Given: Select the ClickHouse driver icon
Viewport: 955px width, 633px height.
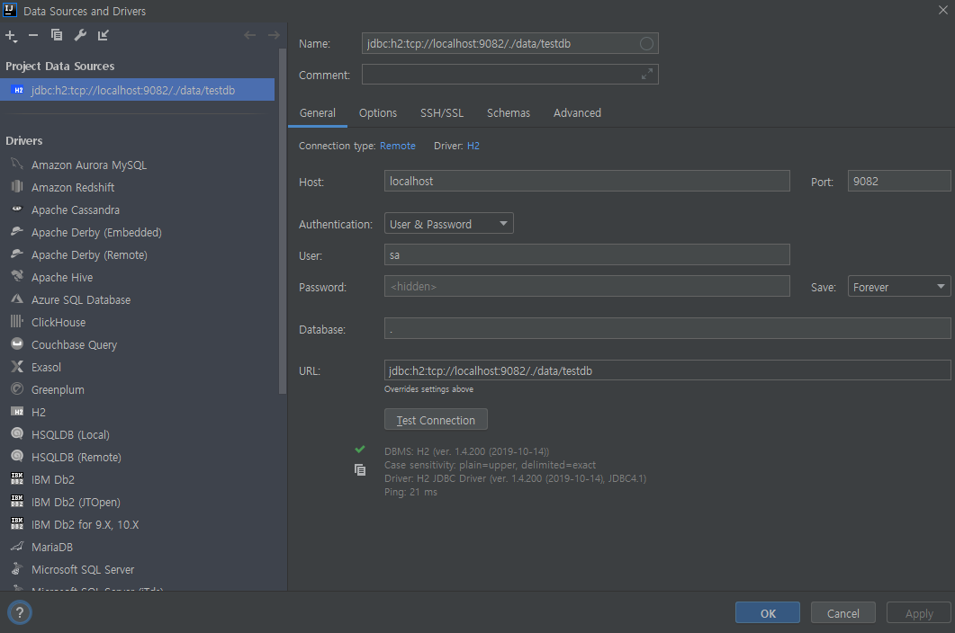Looking at the screenshot, I should click(17, 322).
